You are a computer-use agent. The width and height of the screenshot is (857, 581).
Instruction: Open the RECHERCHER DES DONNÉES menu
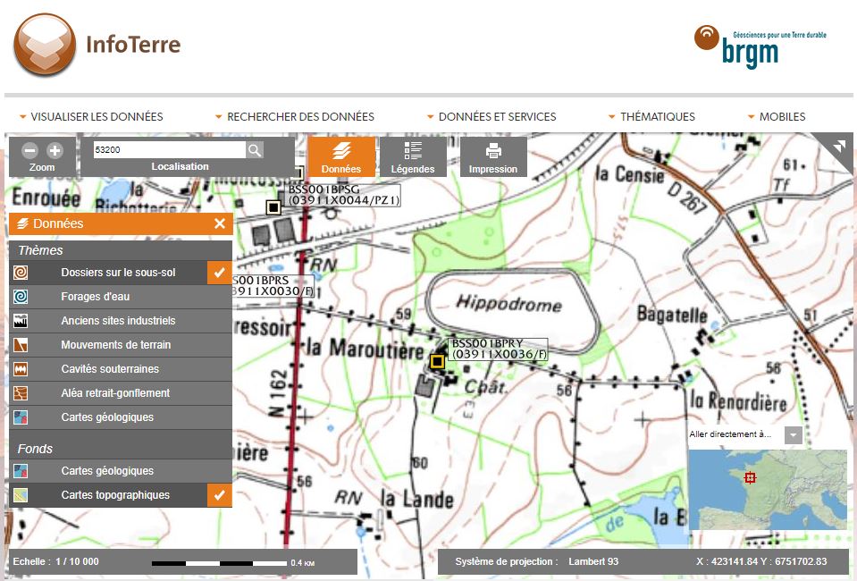[295, 116]
